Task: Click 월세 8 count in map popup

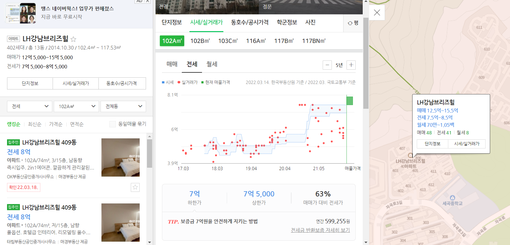Action: tap(463, 133)
